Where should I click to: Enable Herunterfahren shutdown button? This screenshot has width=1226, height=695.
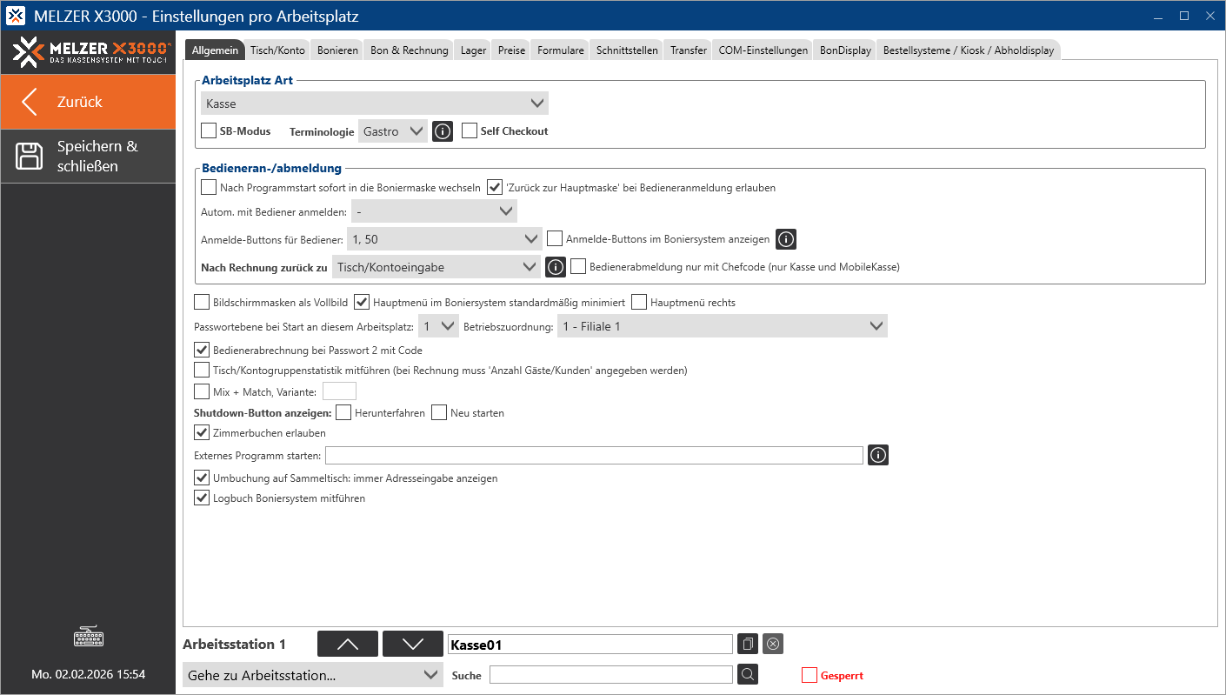tap(343, 413)
